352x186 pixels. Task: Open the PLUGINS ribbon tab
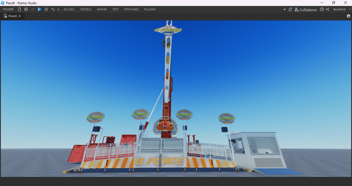(150, 9)
